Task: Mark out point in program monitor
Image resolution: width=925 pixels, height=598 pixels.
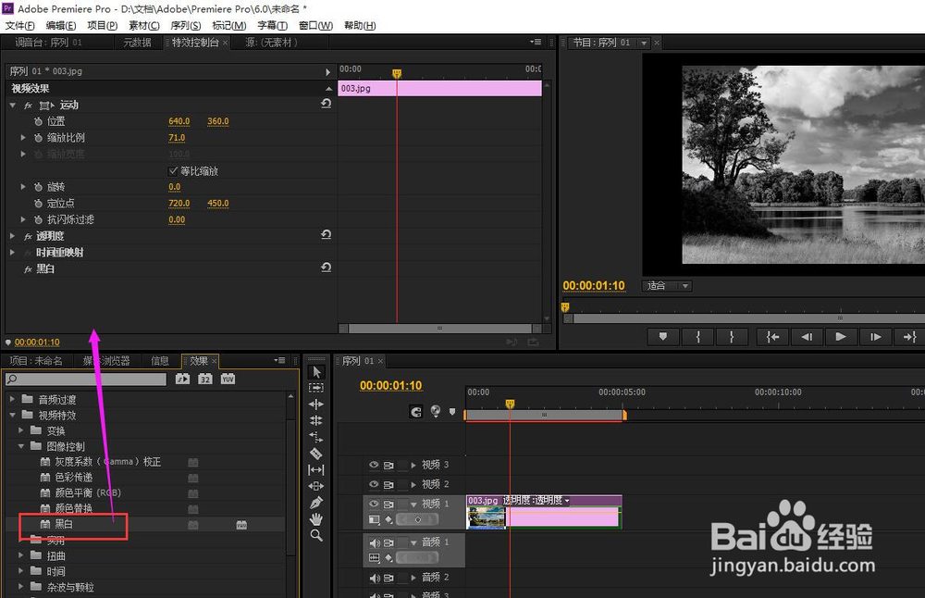Action: tap(732, 336)
